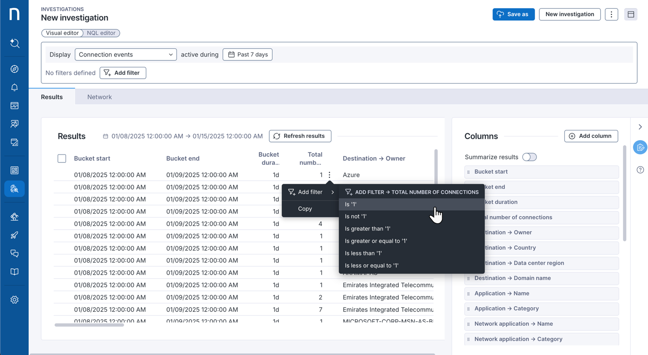Open the notifications bell in the sidebar
This screenshot has height=355, width=648.
click(14, 87)
